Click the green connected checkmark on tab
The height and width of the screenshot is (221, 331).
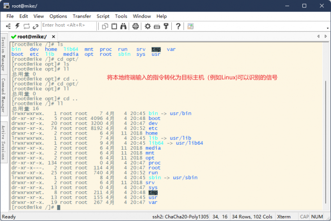(14, 37)
